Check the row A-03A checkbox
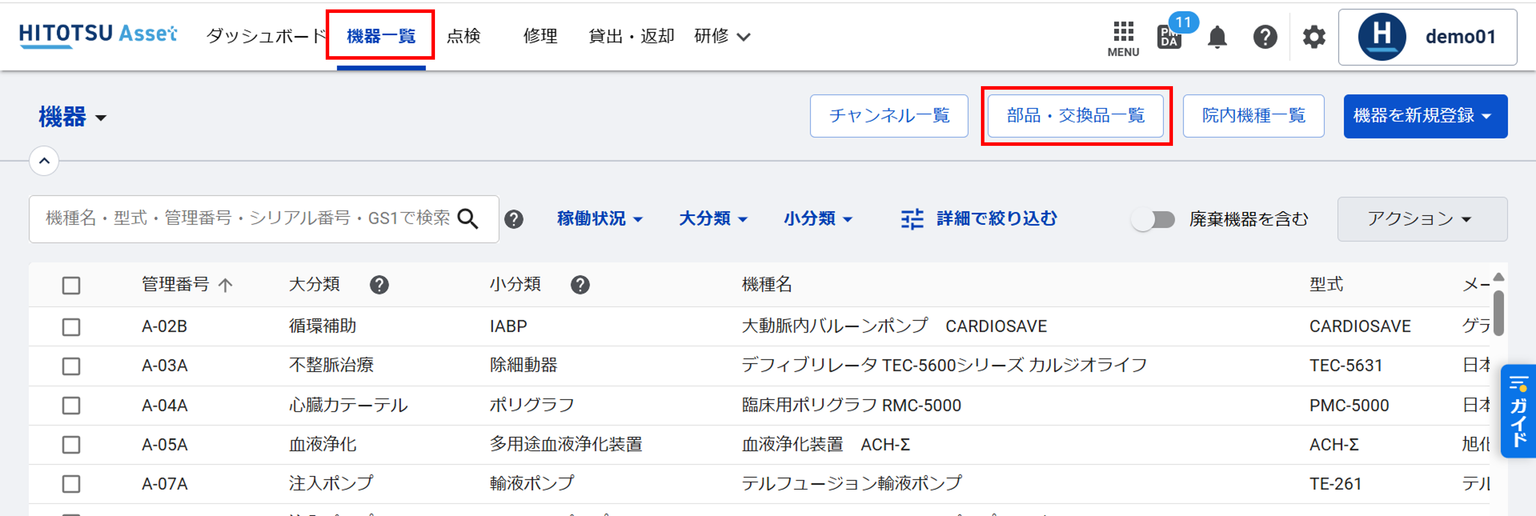The image size is (1536, 516). pyautogui.click(x=71, y=366)
